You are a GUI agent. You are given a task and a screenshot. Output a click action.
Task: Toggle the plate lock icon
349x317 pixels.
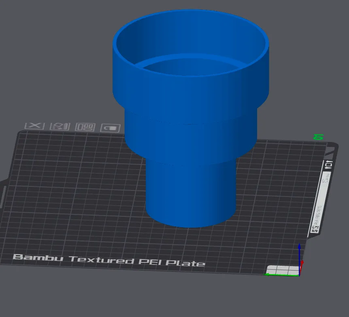[x=111, y=128]
